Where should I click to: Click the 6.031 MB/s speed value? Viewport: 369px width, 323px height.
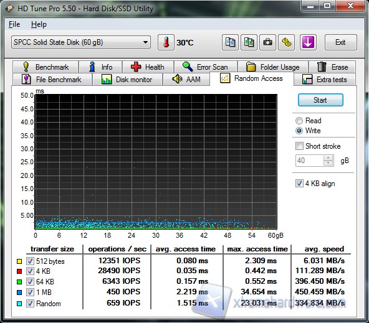[x=324, y=261]
